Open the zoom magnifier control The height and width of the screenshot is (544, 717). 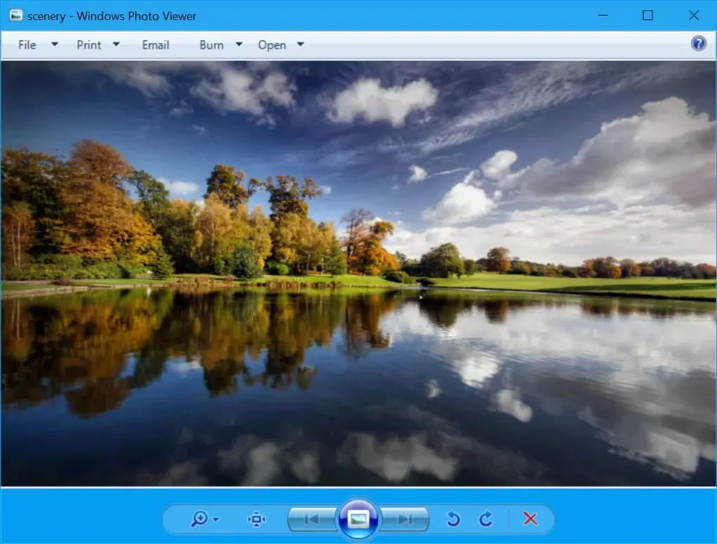(x=199, y=519)
